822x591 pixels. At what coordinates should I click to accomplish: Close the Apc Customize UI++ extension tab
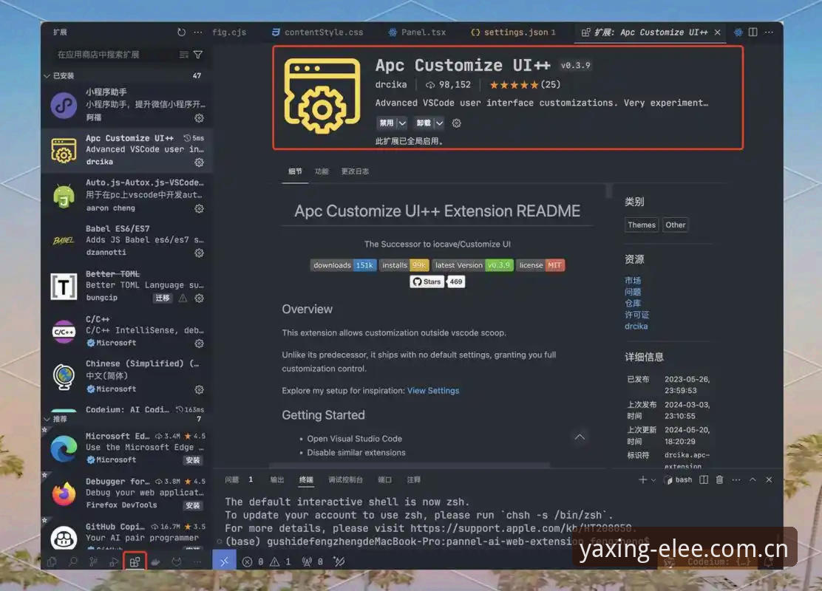click(718, 32)
